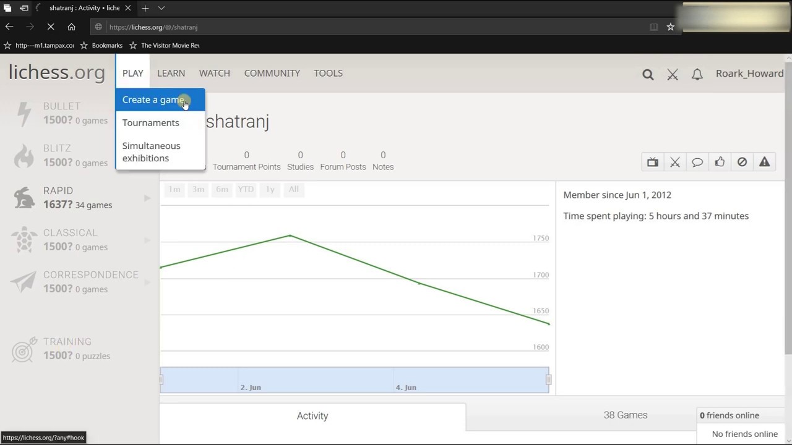Open the friends online box

click(x=741, y=415)
